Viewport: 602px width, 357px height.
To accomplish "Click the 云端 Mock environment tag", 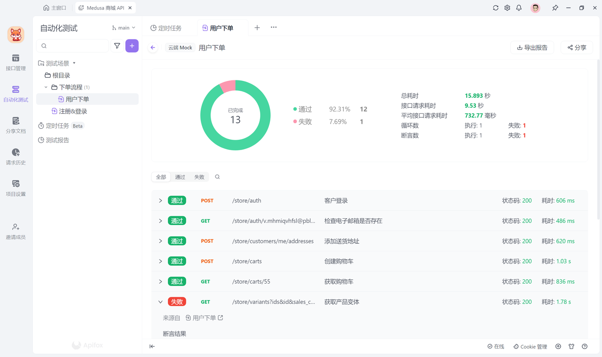I will tap(181, 48).
